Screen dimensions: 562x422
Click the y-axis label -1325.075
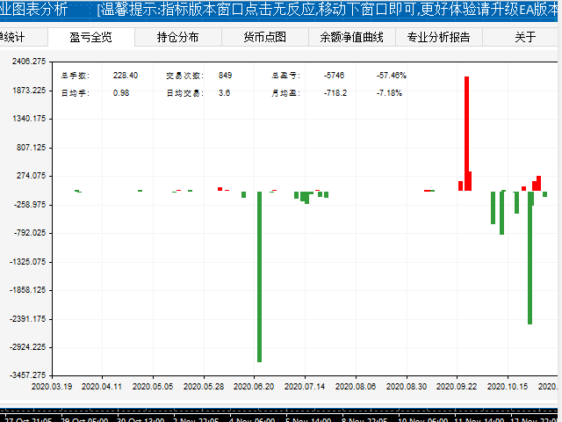click(28, 262)
